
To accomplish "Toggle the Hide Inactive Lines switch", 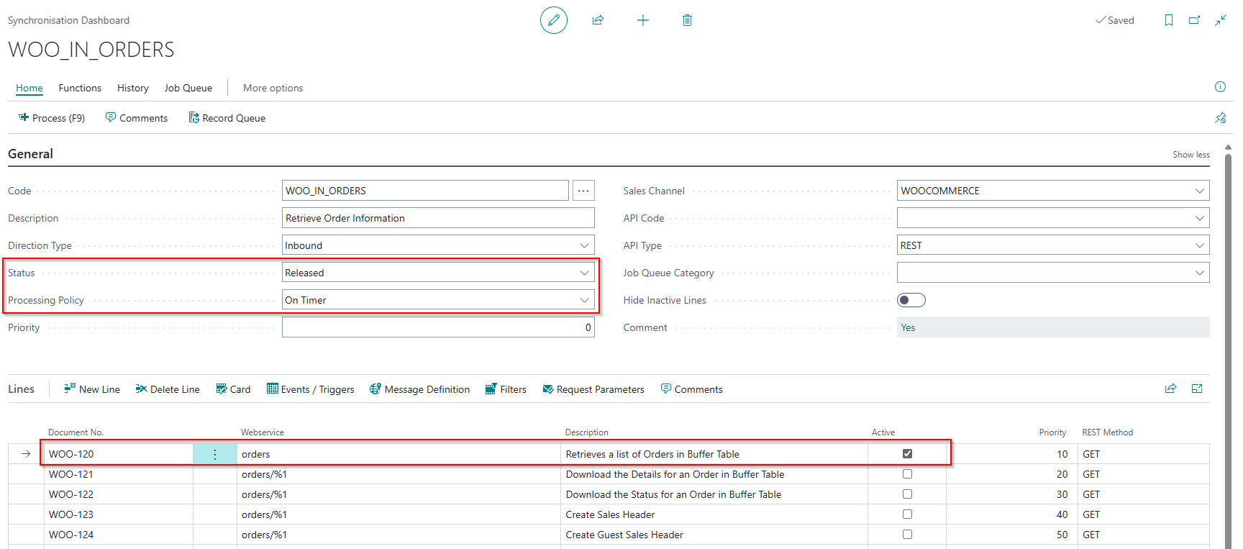I will point(911,300).
